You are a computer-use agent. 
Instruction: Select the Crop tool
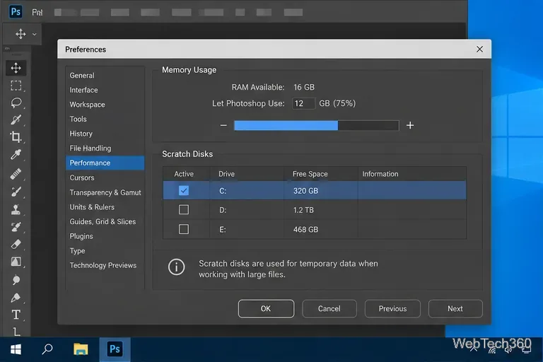[16, 137]
